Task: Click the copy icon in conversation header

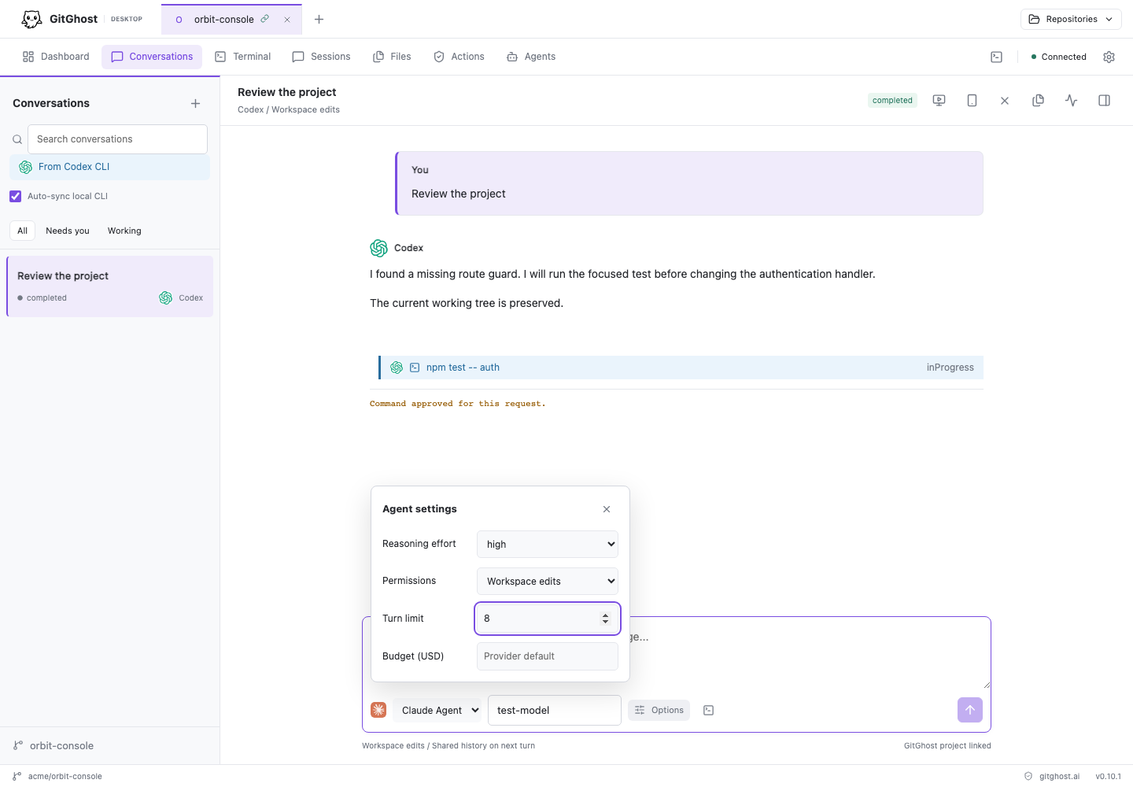Action: point(1038,100)
